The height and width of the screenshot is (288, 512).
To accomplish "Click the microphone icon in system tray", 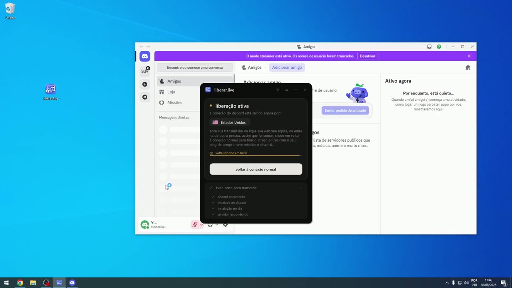I will coord(453,283).
